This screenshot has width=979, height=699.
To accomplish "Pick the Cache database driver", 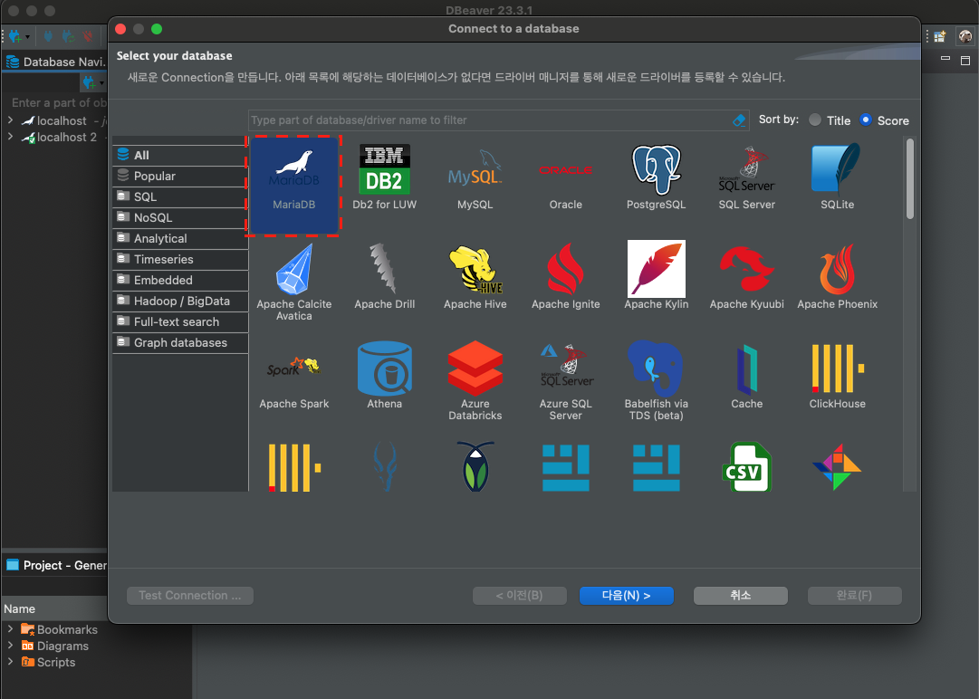I will coord(746,377).
